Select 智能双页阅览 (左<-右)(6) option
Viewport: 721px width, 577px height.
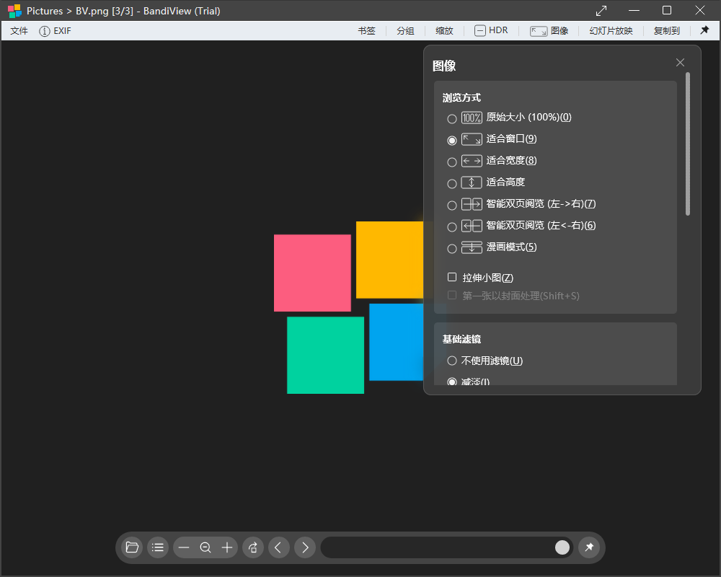coord(452,227)
